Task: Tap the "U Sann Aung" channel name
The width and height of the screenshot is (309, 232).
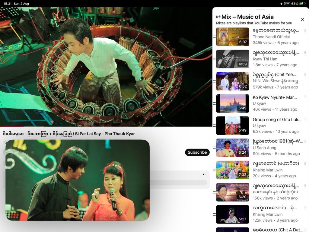Action: (x=264, y=148)
